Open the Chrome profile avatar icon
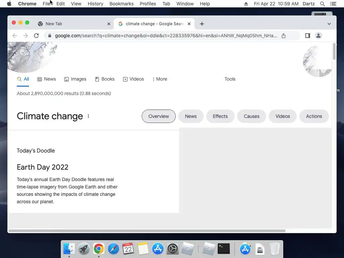Screen dimensions: 344x258 tap(318, 36)
